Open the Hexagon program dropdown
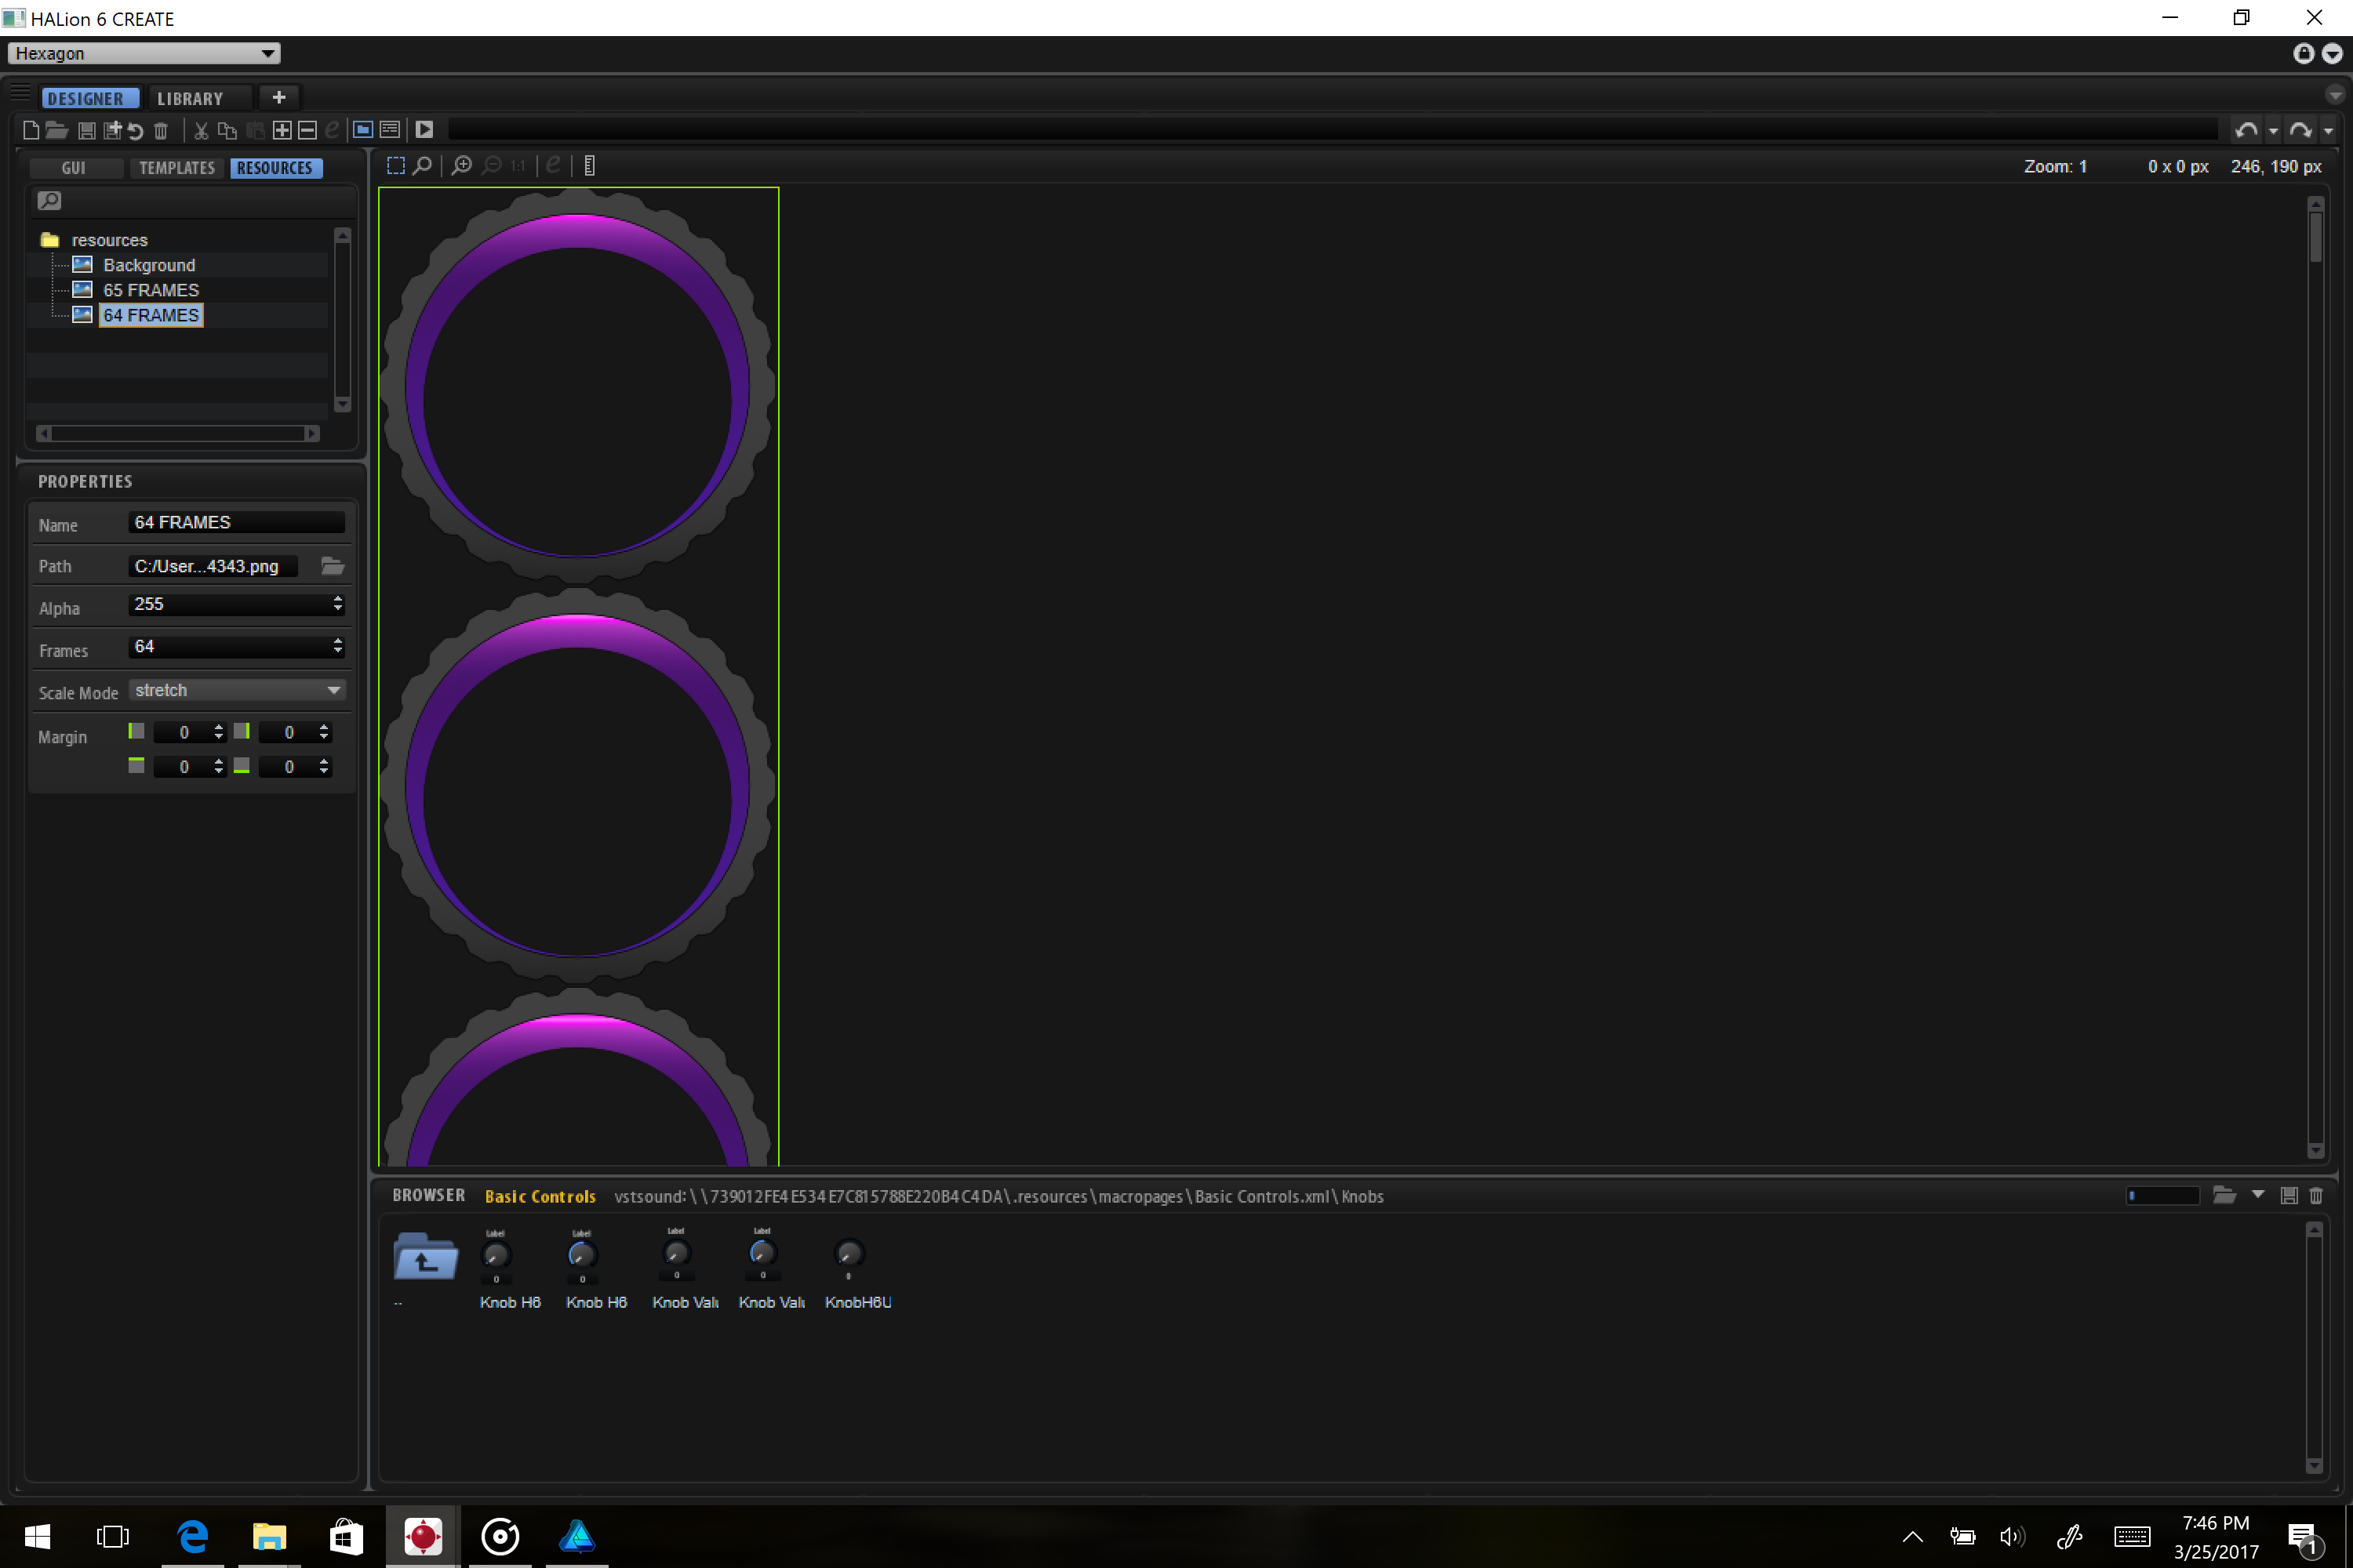Image resolution: width=2353 pixels, height=1568 pixels. pos(144,53)
